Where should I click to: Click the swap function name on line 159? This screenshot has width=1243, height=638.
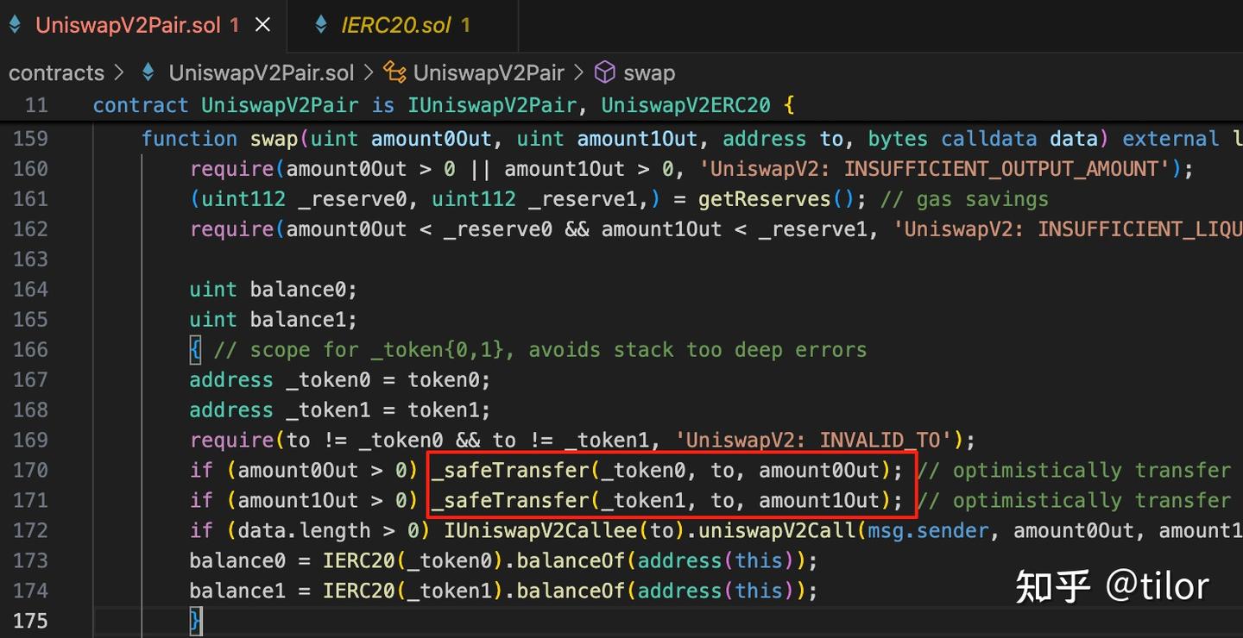click(274, 139)
